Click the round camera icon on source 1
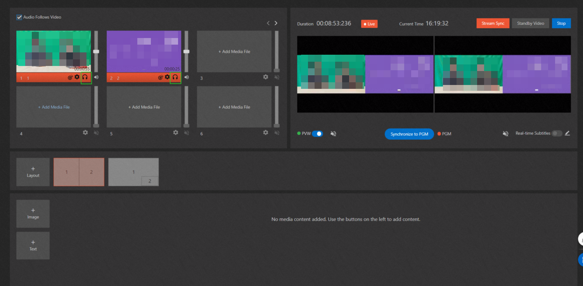Screen dimensions: 583x286 pos(70,78)
